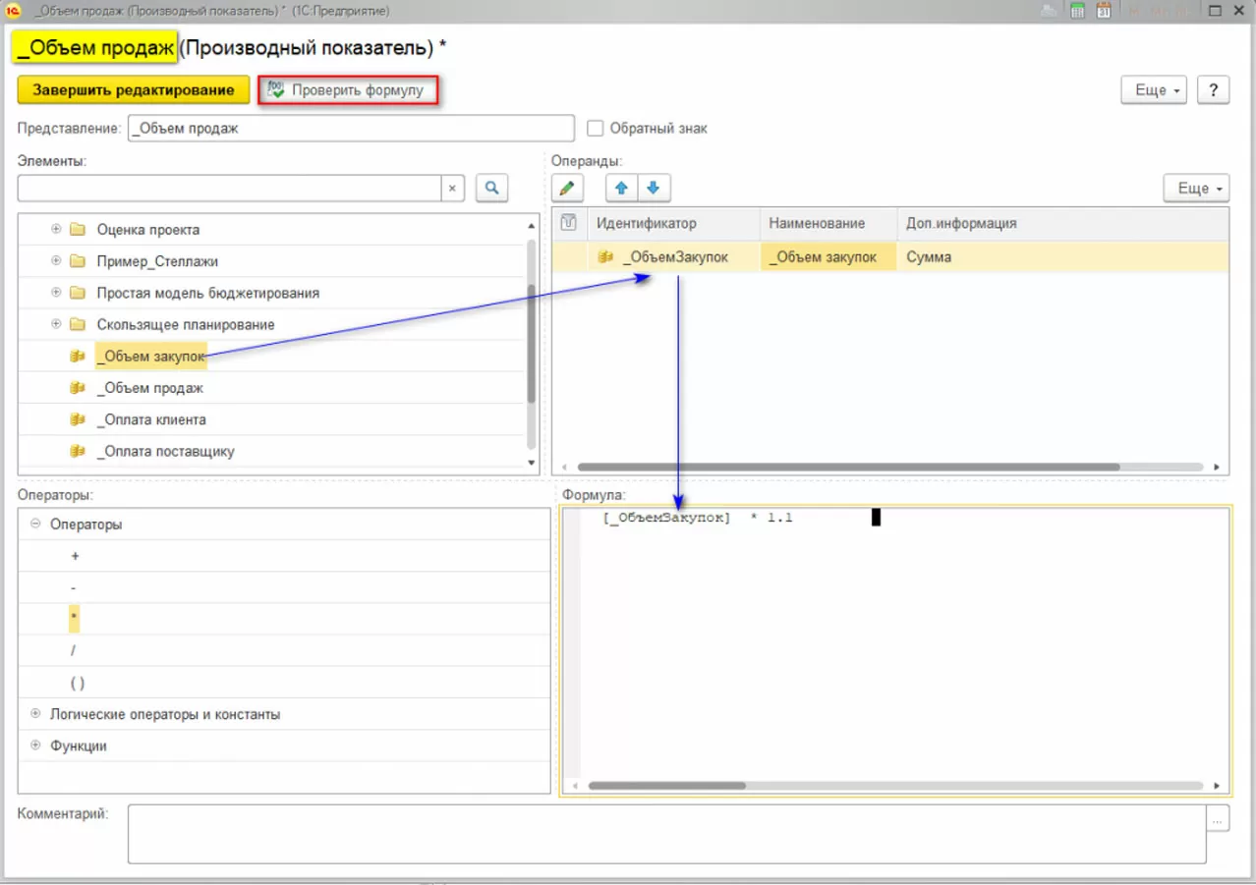Click Завершить редактирование button
The width and height of the screenshot is (1256, 885).
pos(134,90)
